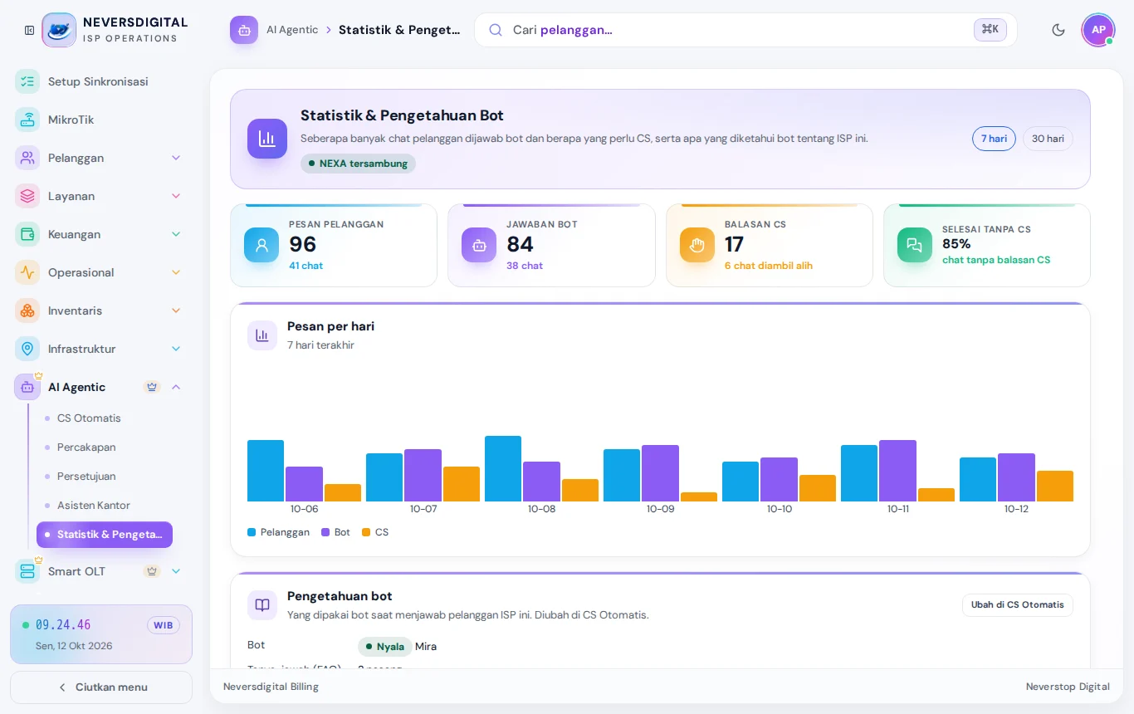
Task: Click the Pelanggan users icon
Action: [x=27, y=158]
